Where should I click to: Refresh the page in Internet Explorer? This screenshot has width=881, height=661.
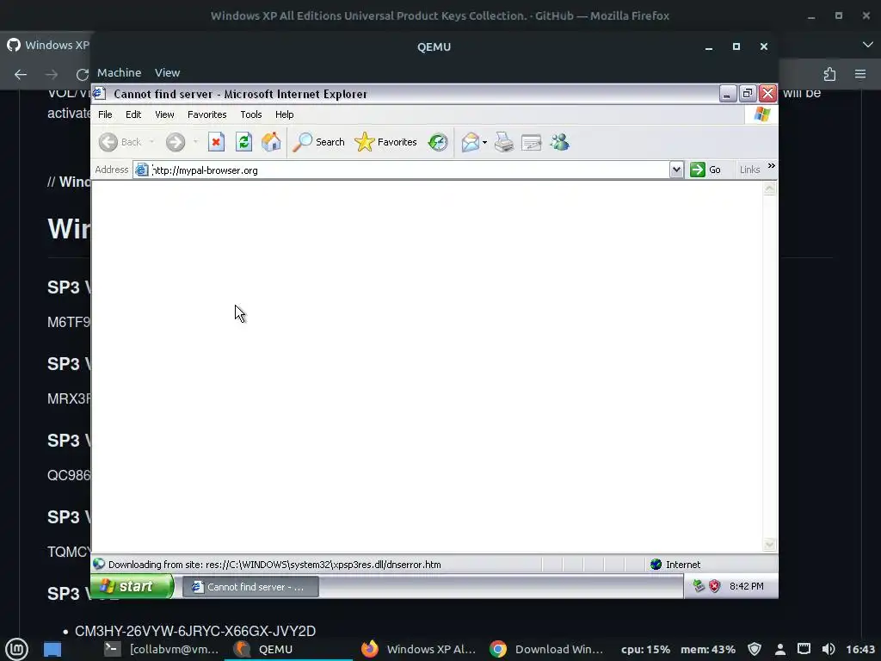(x=243, y=142)
